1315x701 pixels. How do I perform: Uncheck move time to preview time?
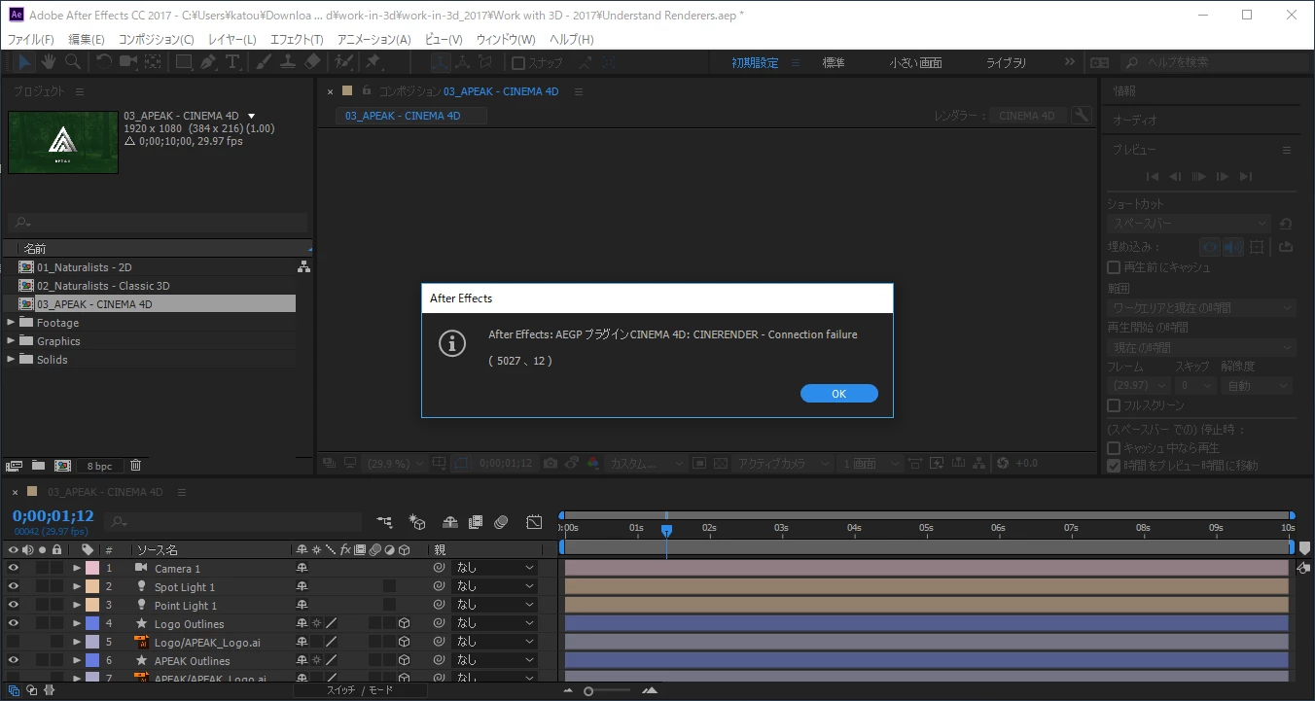pos(1114,466)
